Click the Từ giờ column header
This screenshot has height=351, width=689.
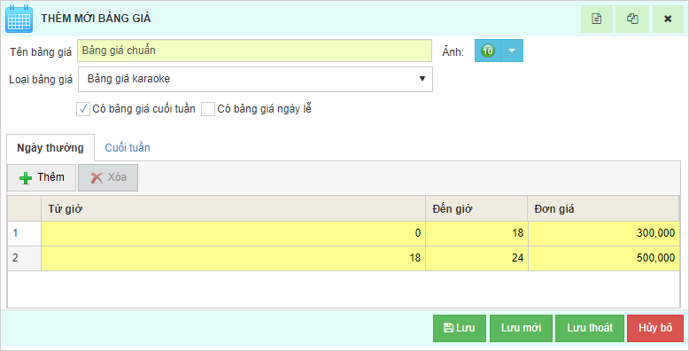pos(233,208)
